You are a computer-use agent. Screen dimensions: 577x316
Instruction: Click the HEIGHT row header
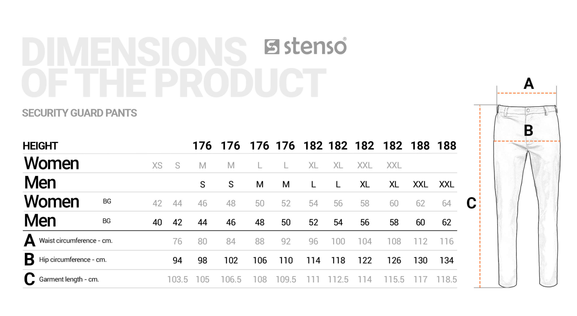tap(40, 146)
